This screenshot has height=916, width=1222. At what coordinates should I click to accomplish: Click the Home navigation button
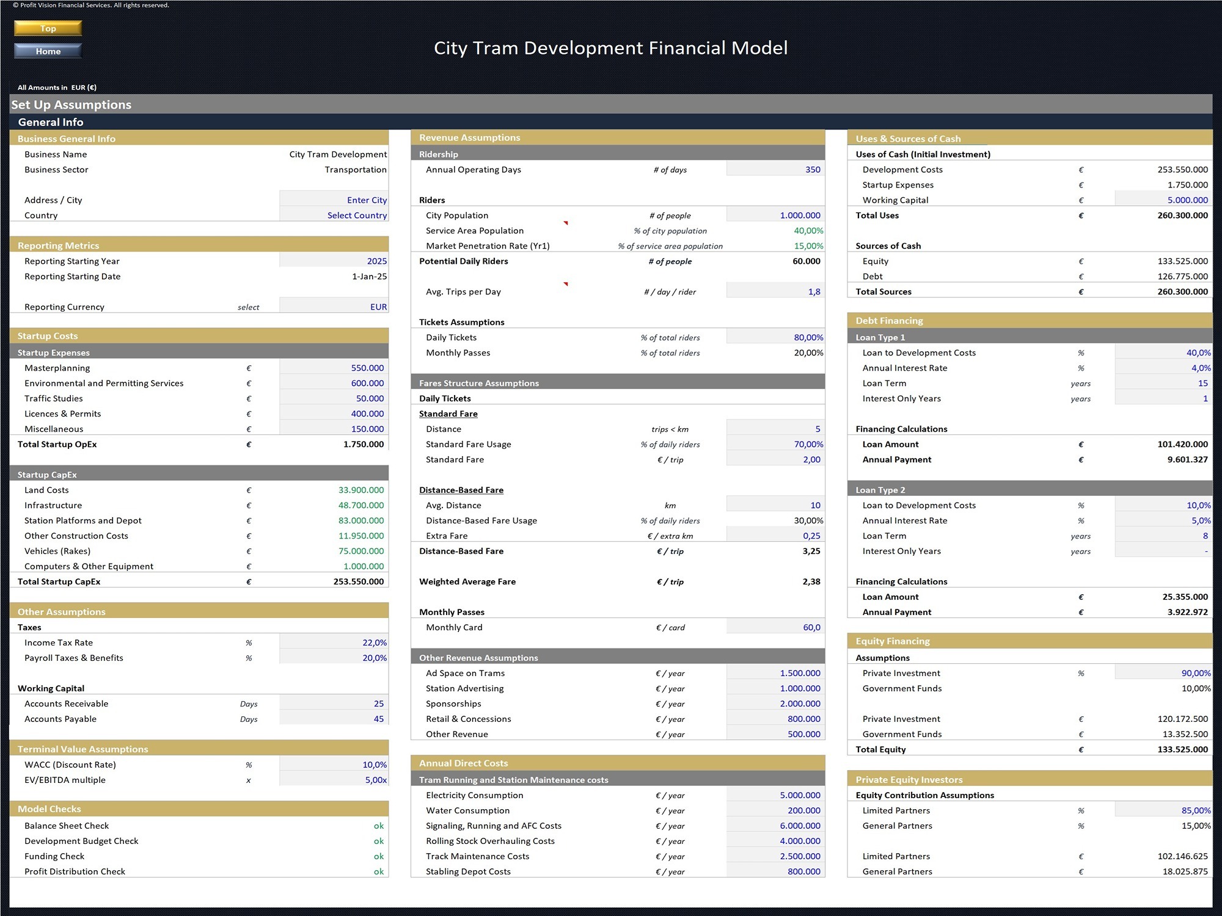(x=47, y=51)
